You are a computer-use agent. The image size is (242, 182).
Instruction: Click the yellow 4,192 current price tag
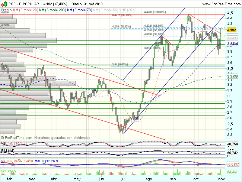(232, 30)
